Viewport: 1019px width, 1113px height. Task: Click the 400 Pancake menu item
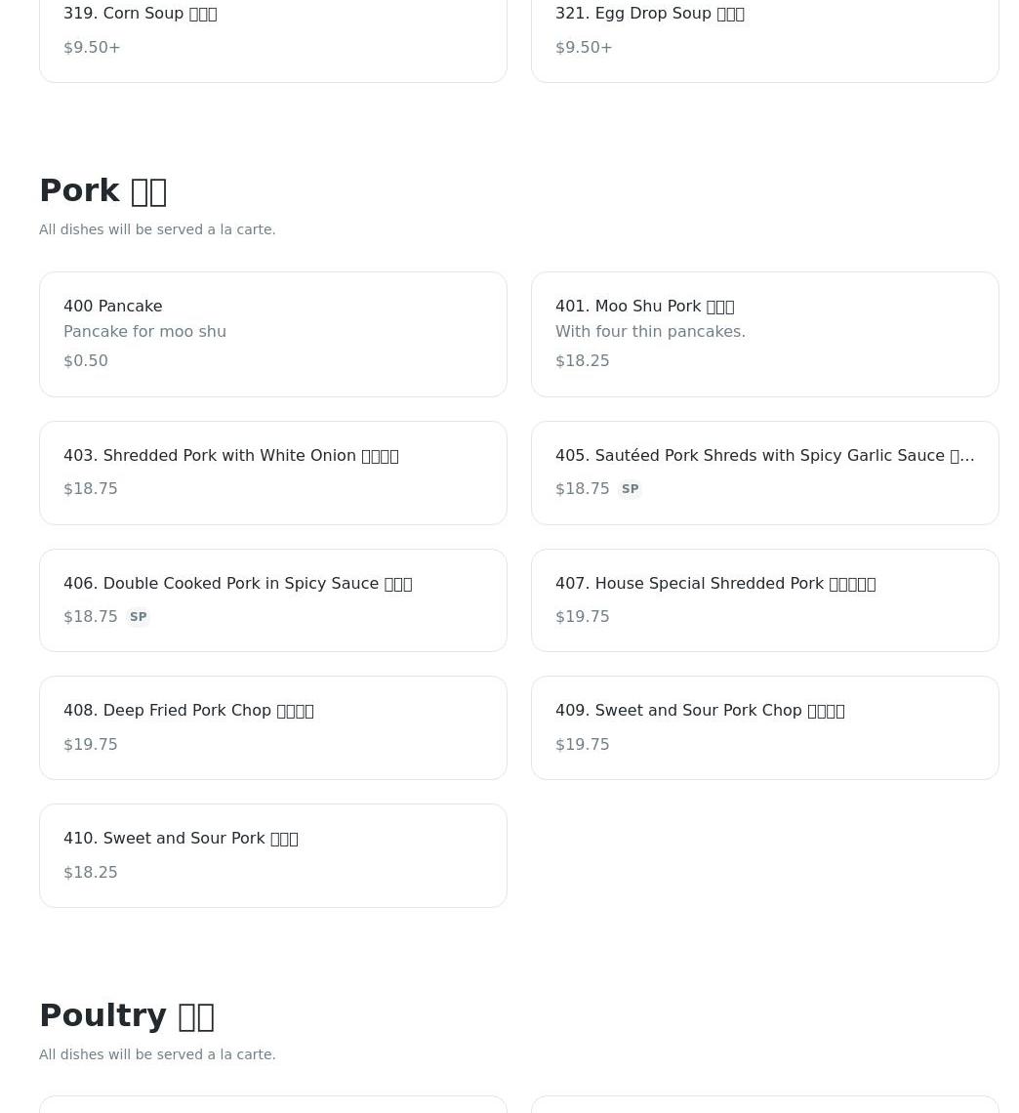click(x=272, y=334)
